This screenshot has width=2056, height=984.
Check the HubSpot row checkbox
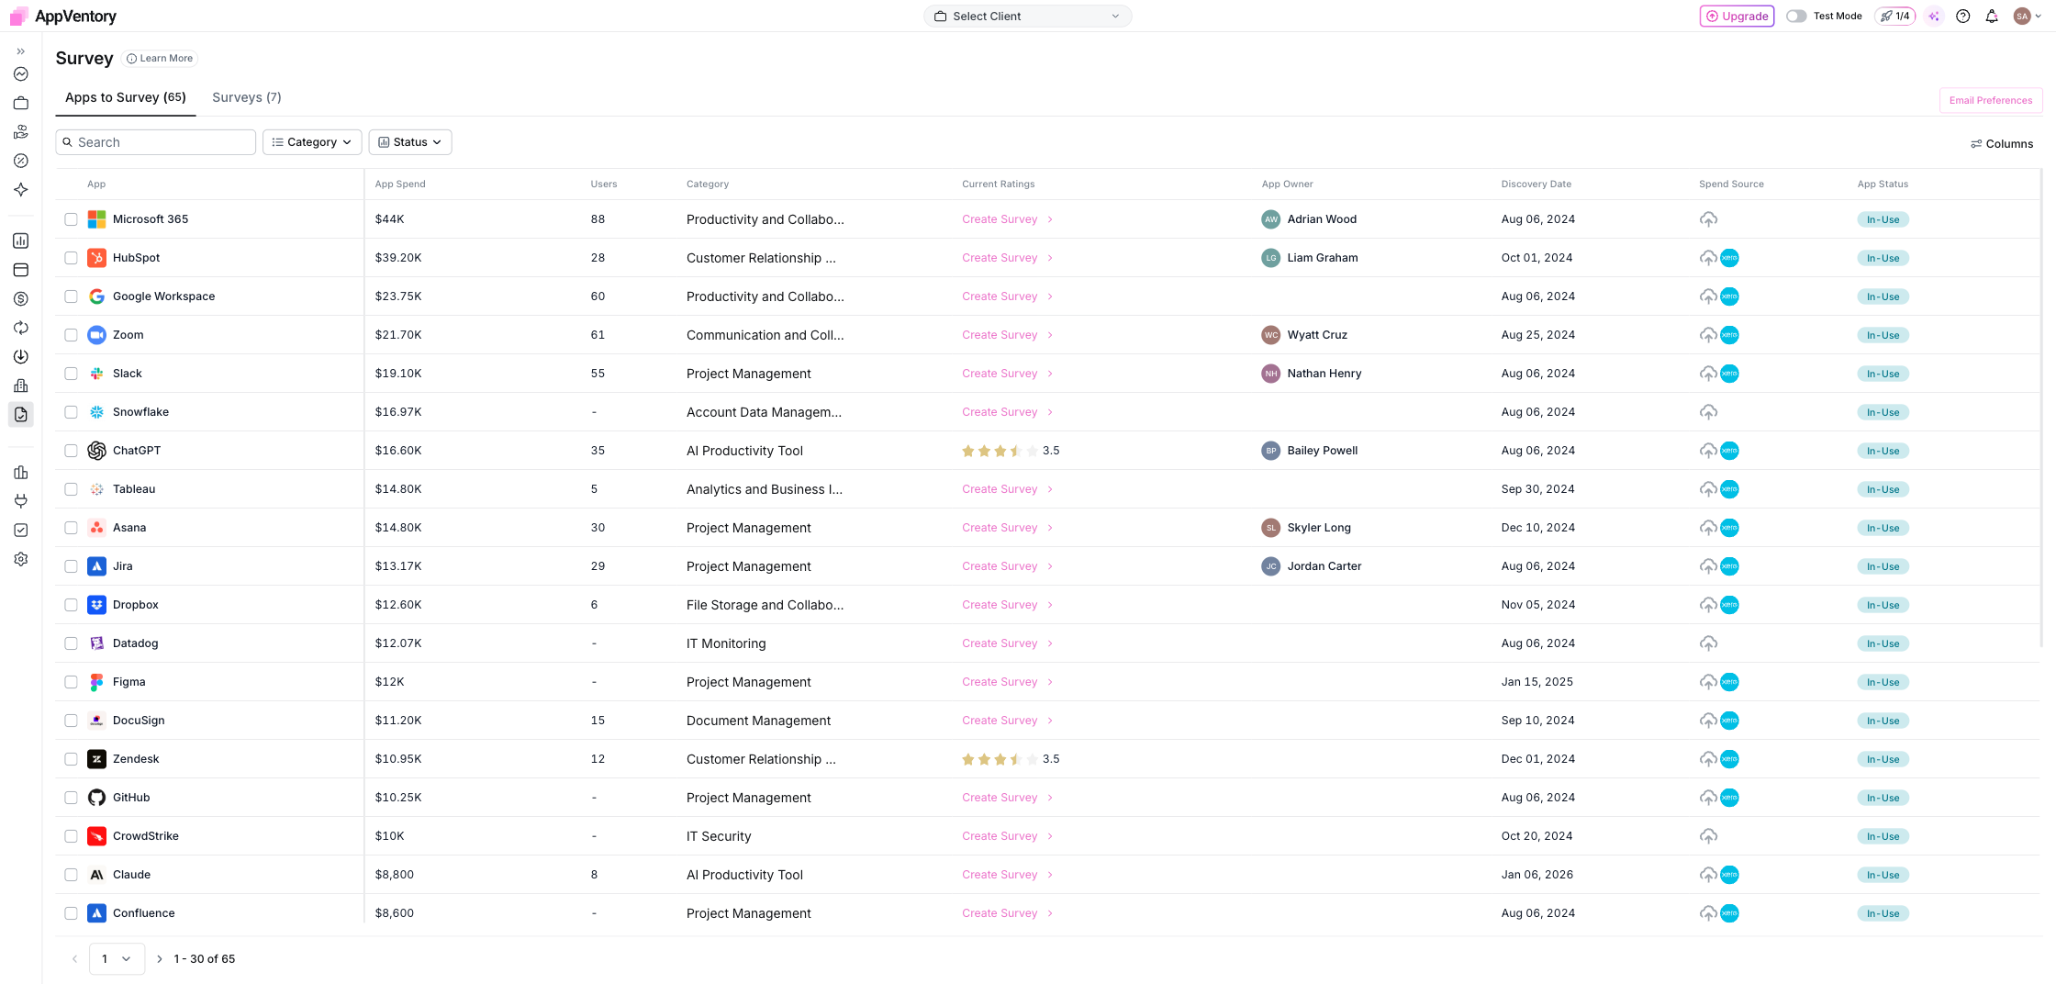coord(71,258)
